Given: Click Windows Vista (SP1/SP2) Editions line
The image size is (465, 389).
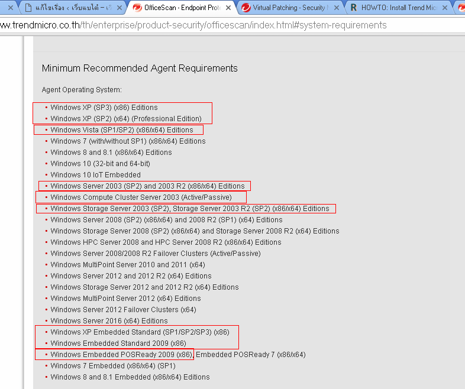Looking at the screenshot, I should [x=122, y=130].
